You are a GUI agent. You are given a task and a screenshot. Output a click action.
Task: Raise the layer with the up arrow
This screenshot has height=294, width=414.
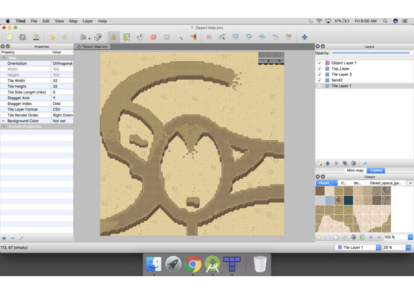pyautogui.click(x=328, y=163)
